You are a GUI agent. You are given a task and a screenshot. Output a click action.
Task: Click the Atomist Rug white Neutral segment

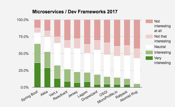[137, 71]
